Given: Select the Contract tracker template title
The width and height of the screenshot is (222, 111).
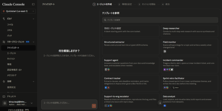Looking at the screenshot, I should tap(112, 78).
